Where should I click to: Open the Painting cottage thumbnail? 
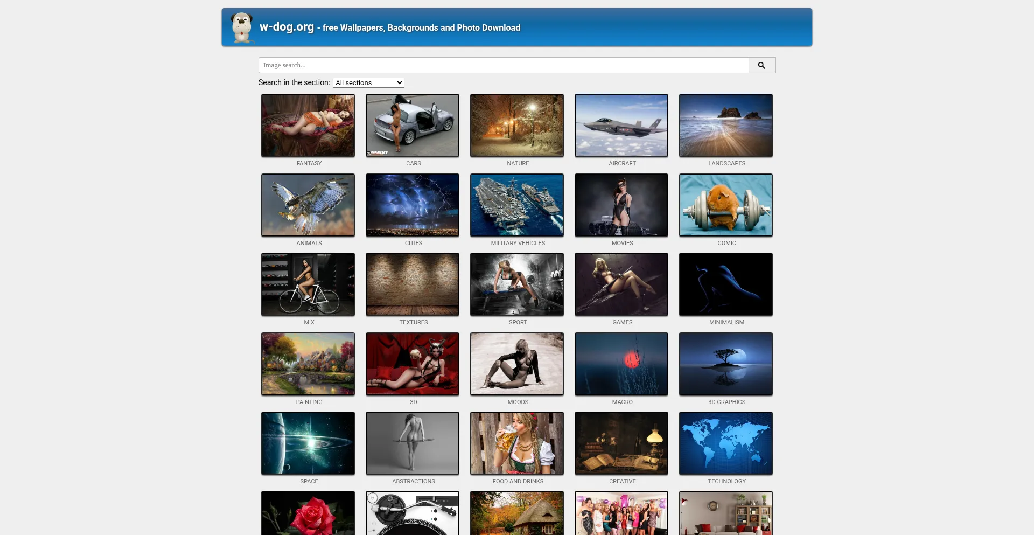pos(308,364)
